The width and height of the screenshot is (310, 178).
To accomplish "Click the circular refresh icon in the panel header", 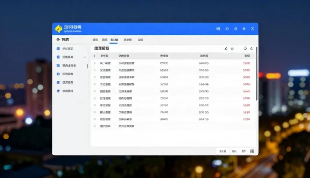I will coord(245,48).
